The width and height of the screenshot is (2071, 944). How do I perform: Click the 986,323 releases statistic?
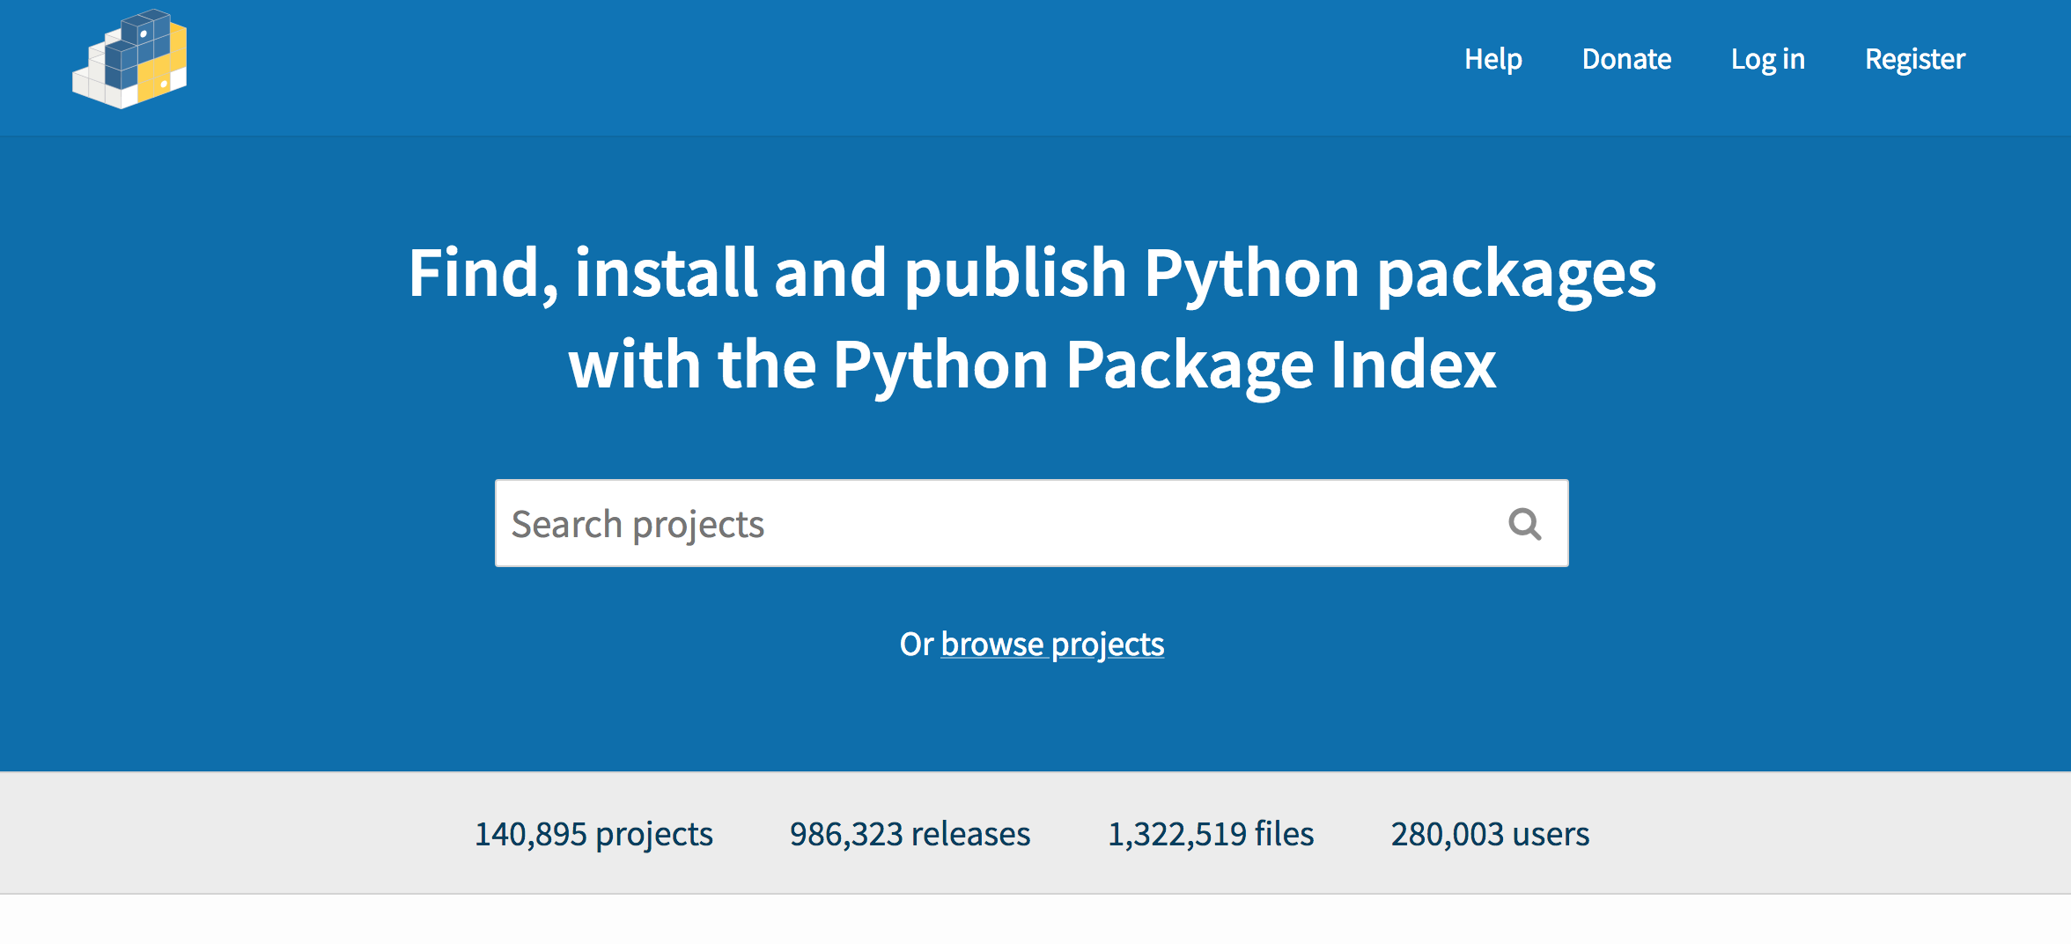[x=910, y=834]
